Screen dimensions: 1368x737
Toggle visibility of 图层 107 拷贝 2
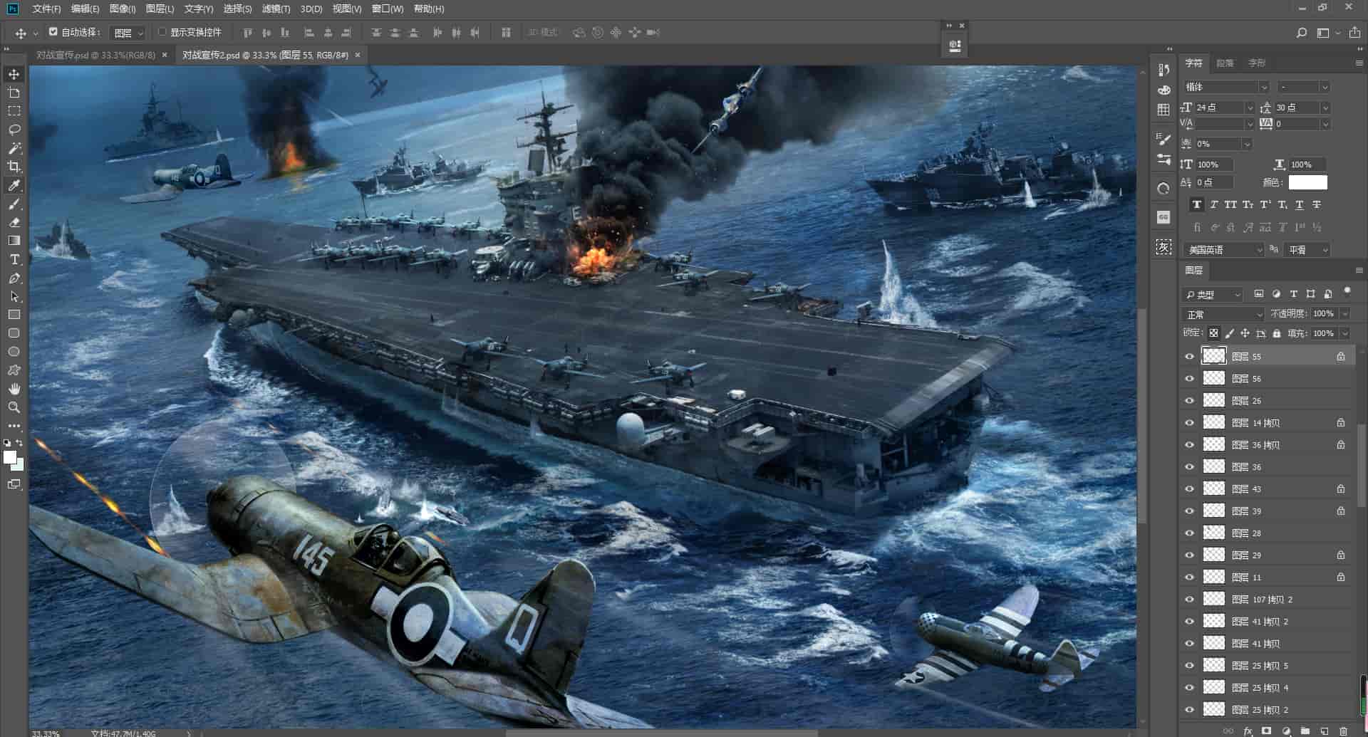1189,600
